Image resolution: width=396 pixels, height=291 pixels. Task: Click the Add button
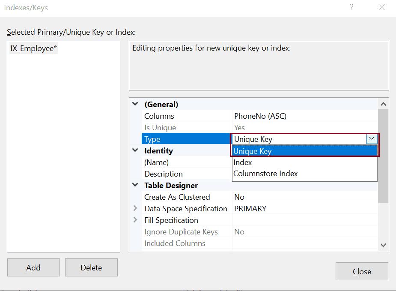tap(33, 267)
